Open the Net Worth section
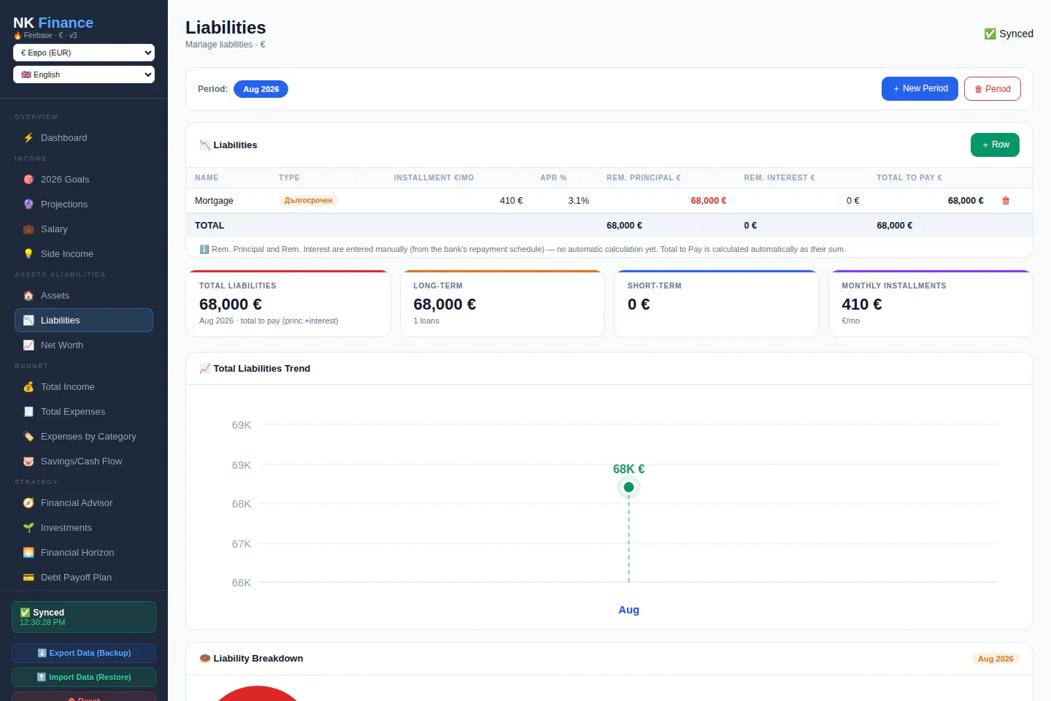1051x701 pixels. (x=84, y=345)
